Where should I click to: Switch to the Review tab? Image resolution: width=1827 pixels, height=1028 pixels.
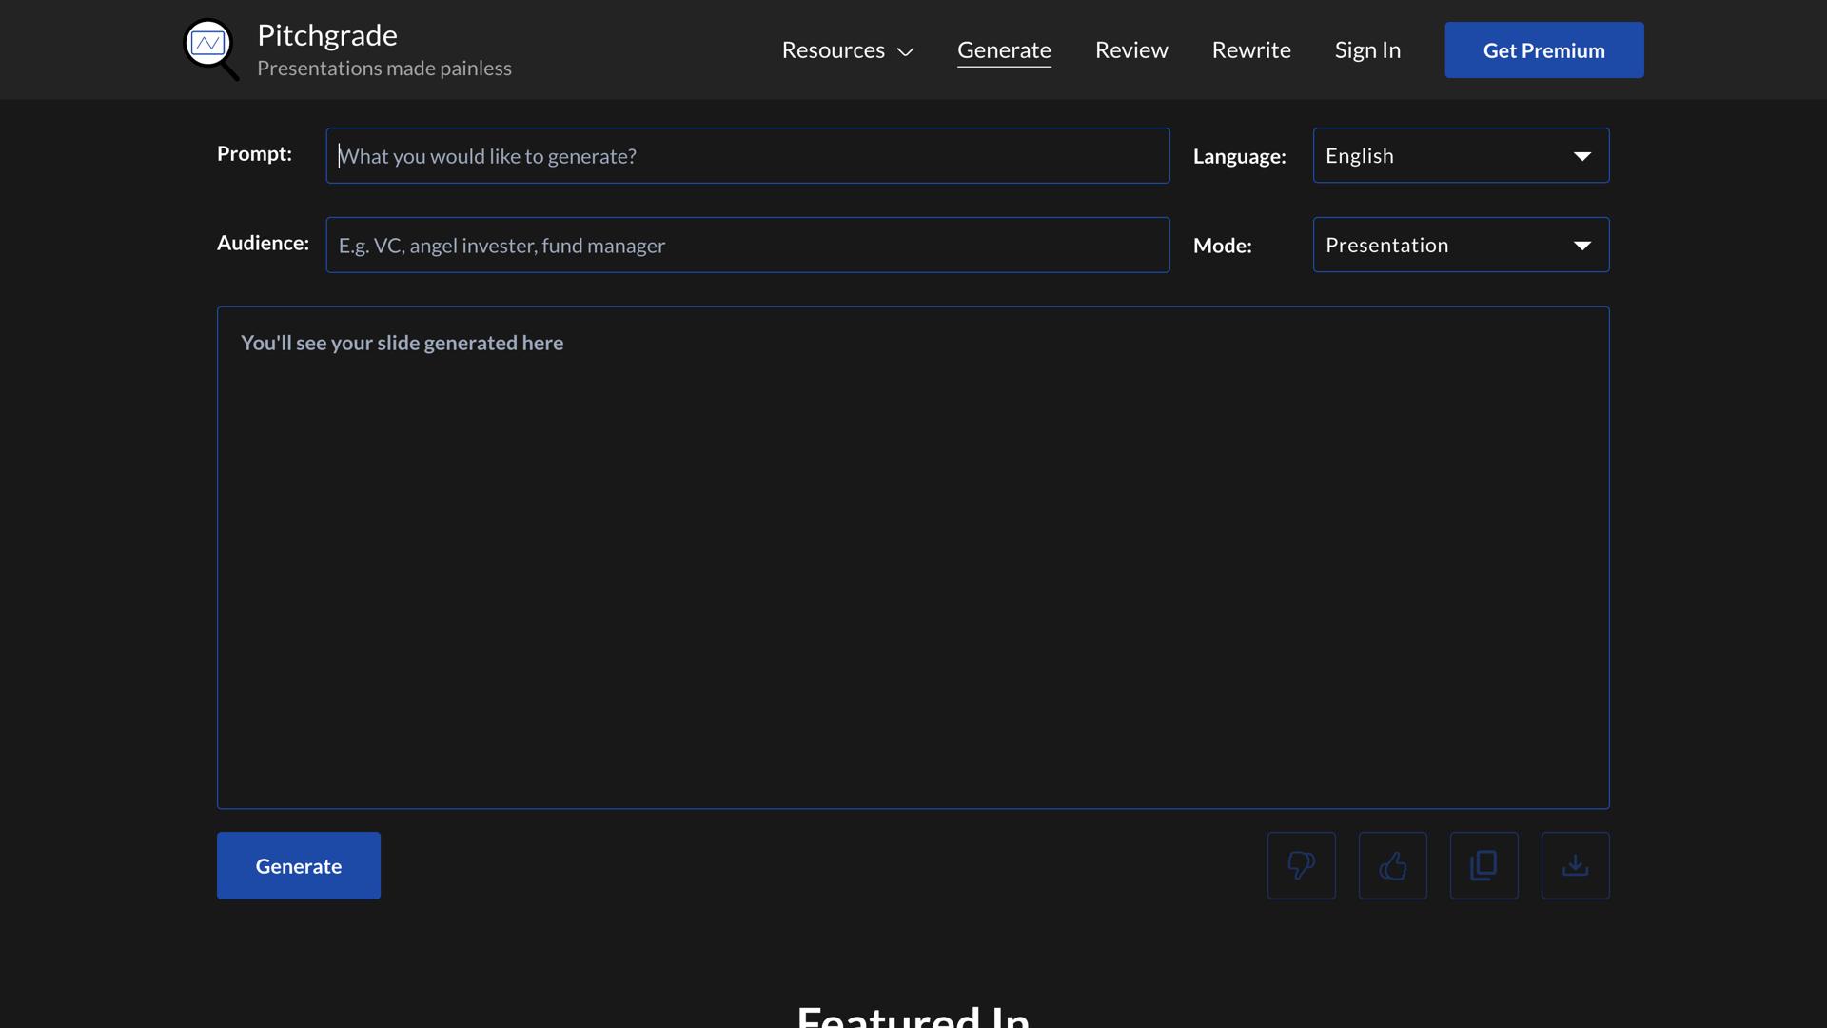click(1130, 49)
